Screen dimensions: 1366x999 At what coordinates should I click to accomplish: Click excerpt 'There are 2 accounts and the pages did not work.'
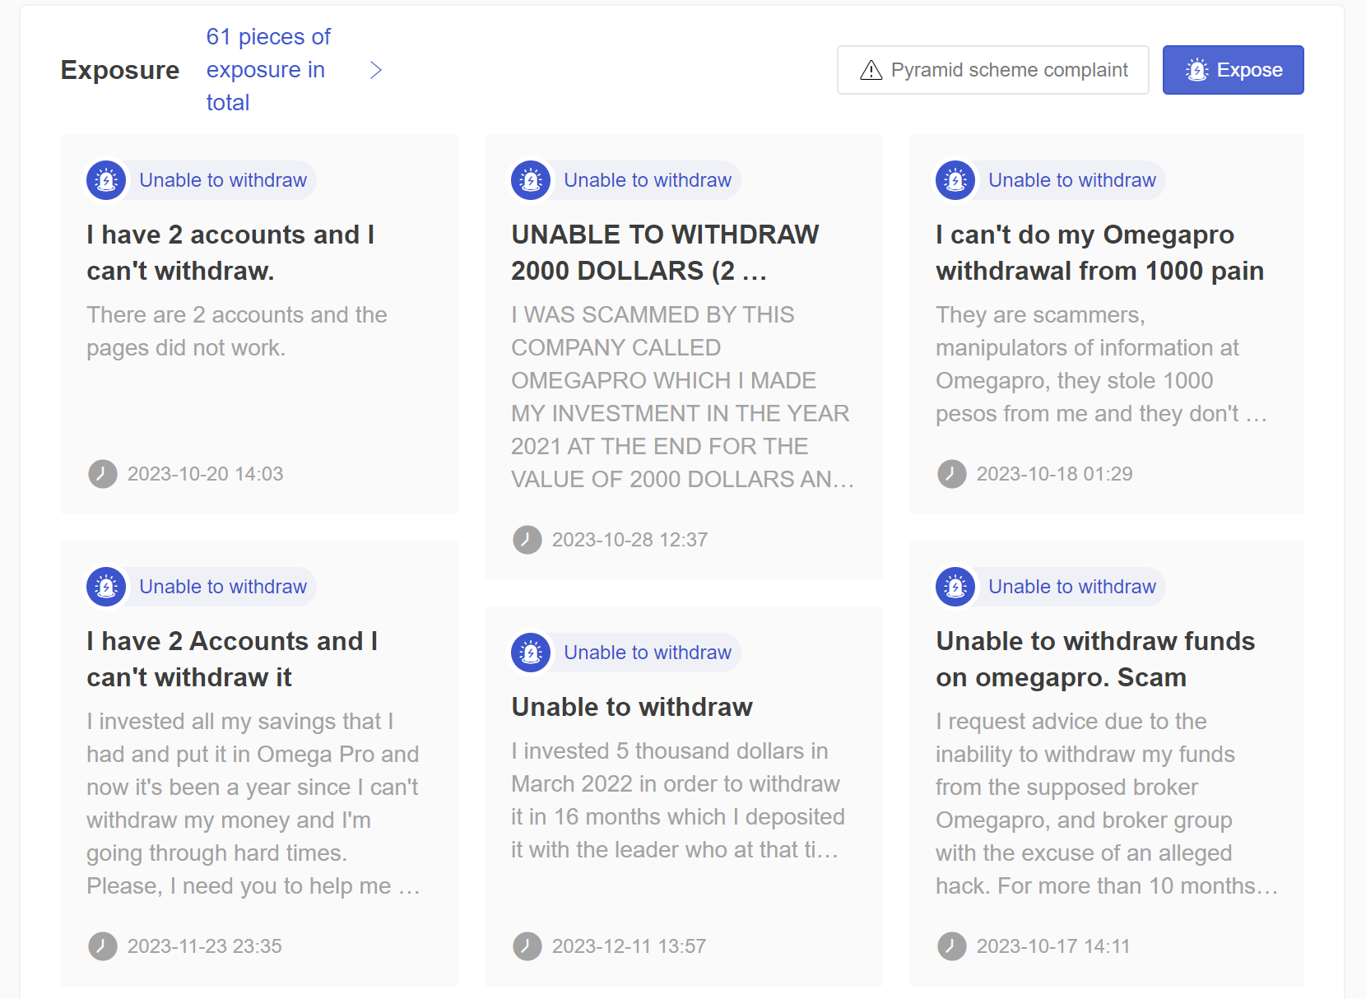tap(237, 332)
